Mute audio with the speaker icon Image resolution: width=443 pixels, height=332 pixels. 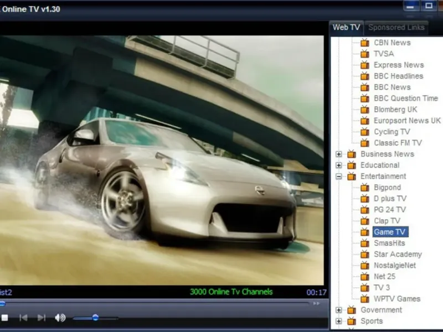(x=60, y=318)
